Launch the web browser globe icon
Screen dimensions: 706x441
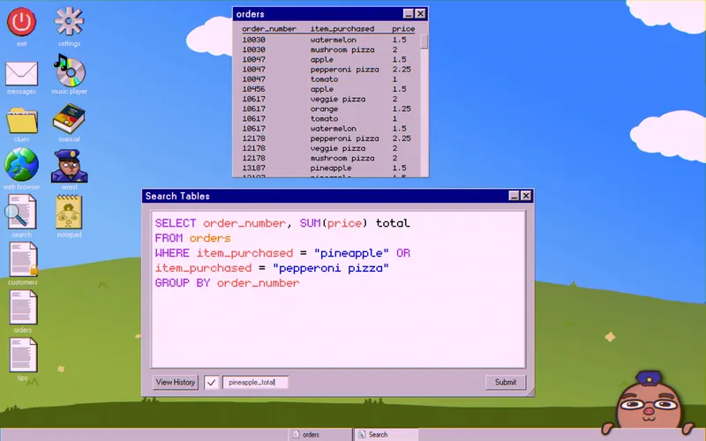coord(21,164)
